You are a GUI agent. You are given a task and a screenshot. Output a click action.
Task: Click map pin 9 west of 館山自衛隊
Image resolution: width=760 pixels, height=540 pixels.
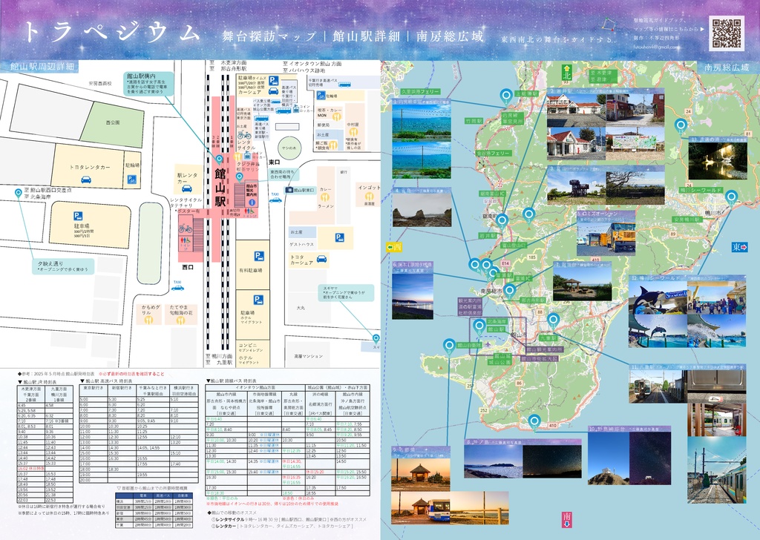(x=449, y=346)
